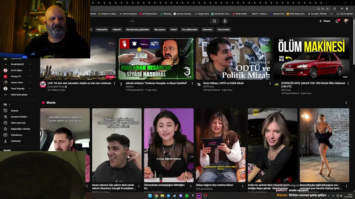
Task: Click the taskbar volume icon
Action: click(341, 196)
